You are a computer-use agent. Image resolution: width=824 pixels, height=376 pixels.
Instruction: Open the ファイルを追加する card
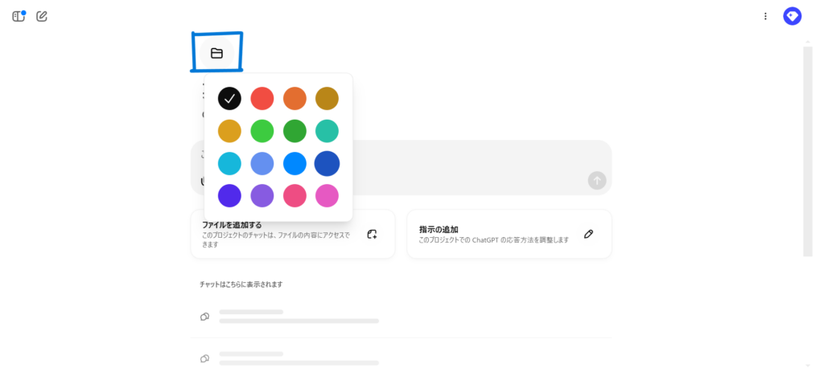[282, 234]
